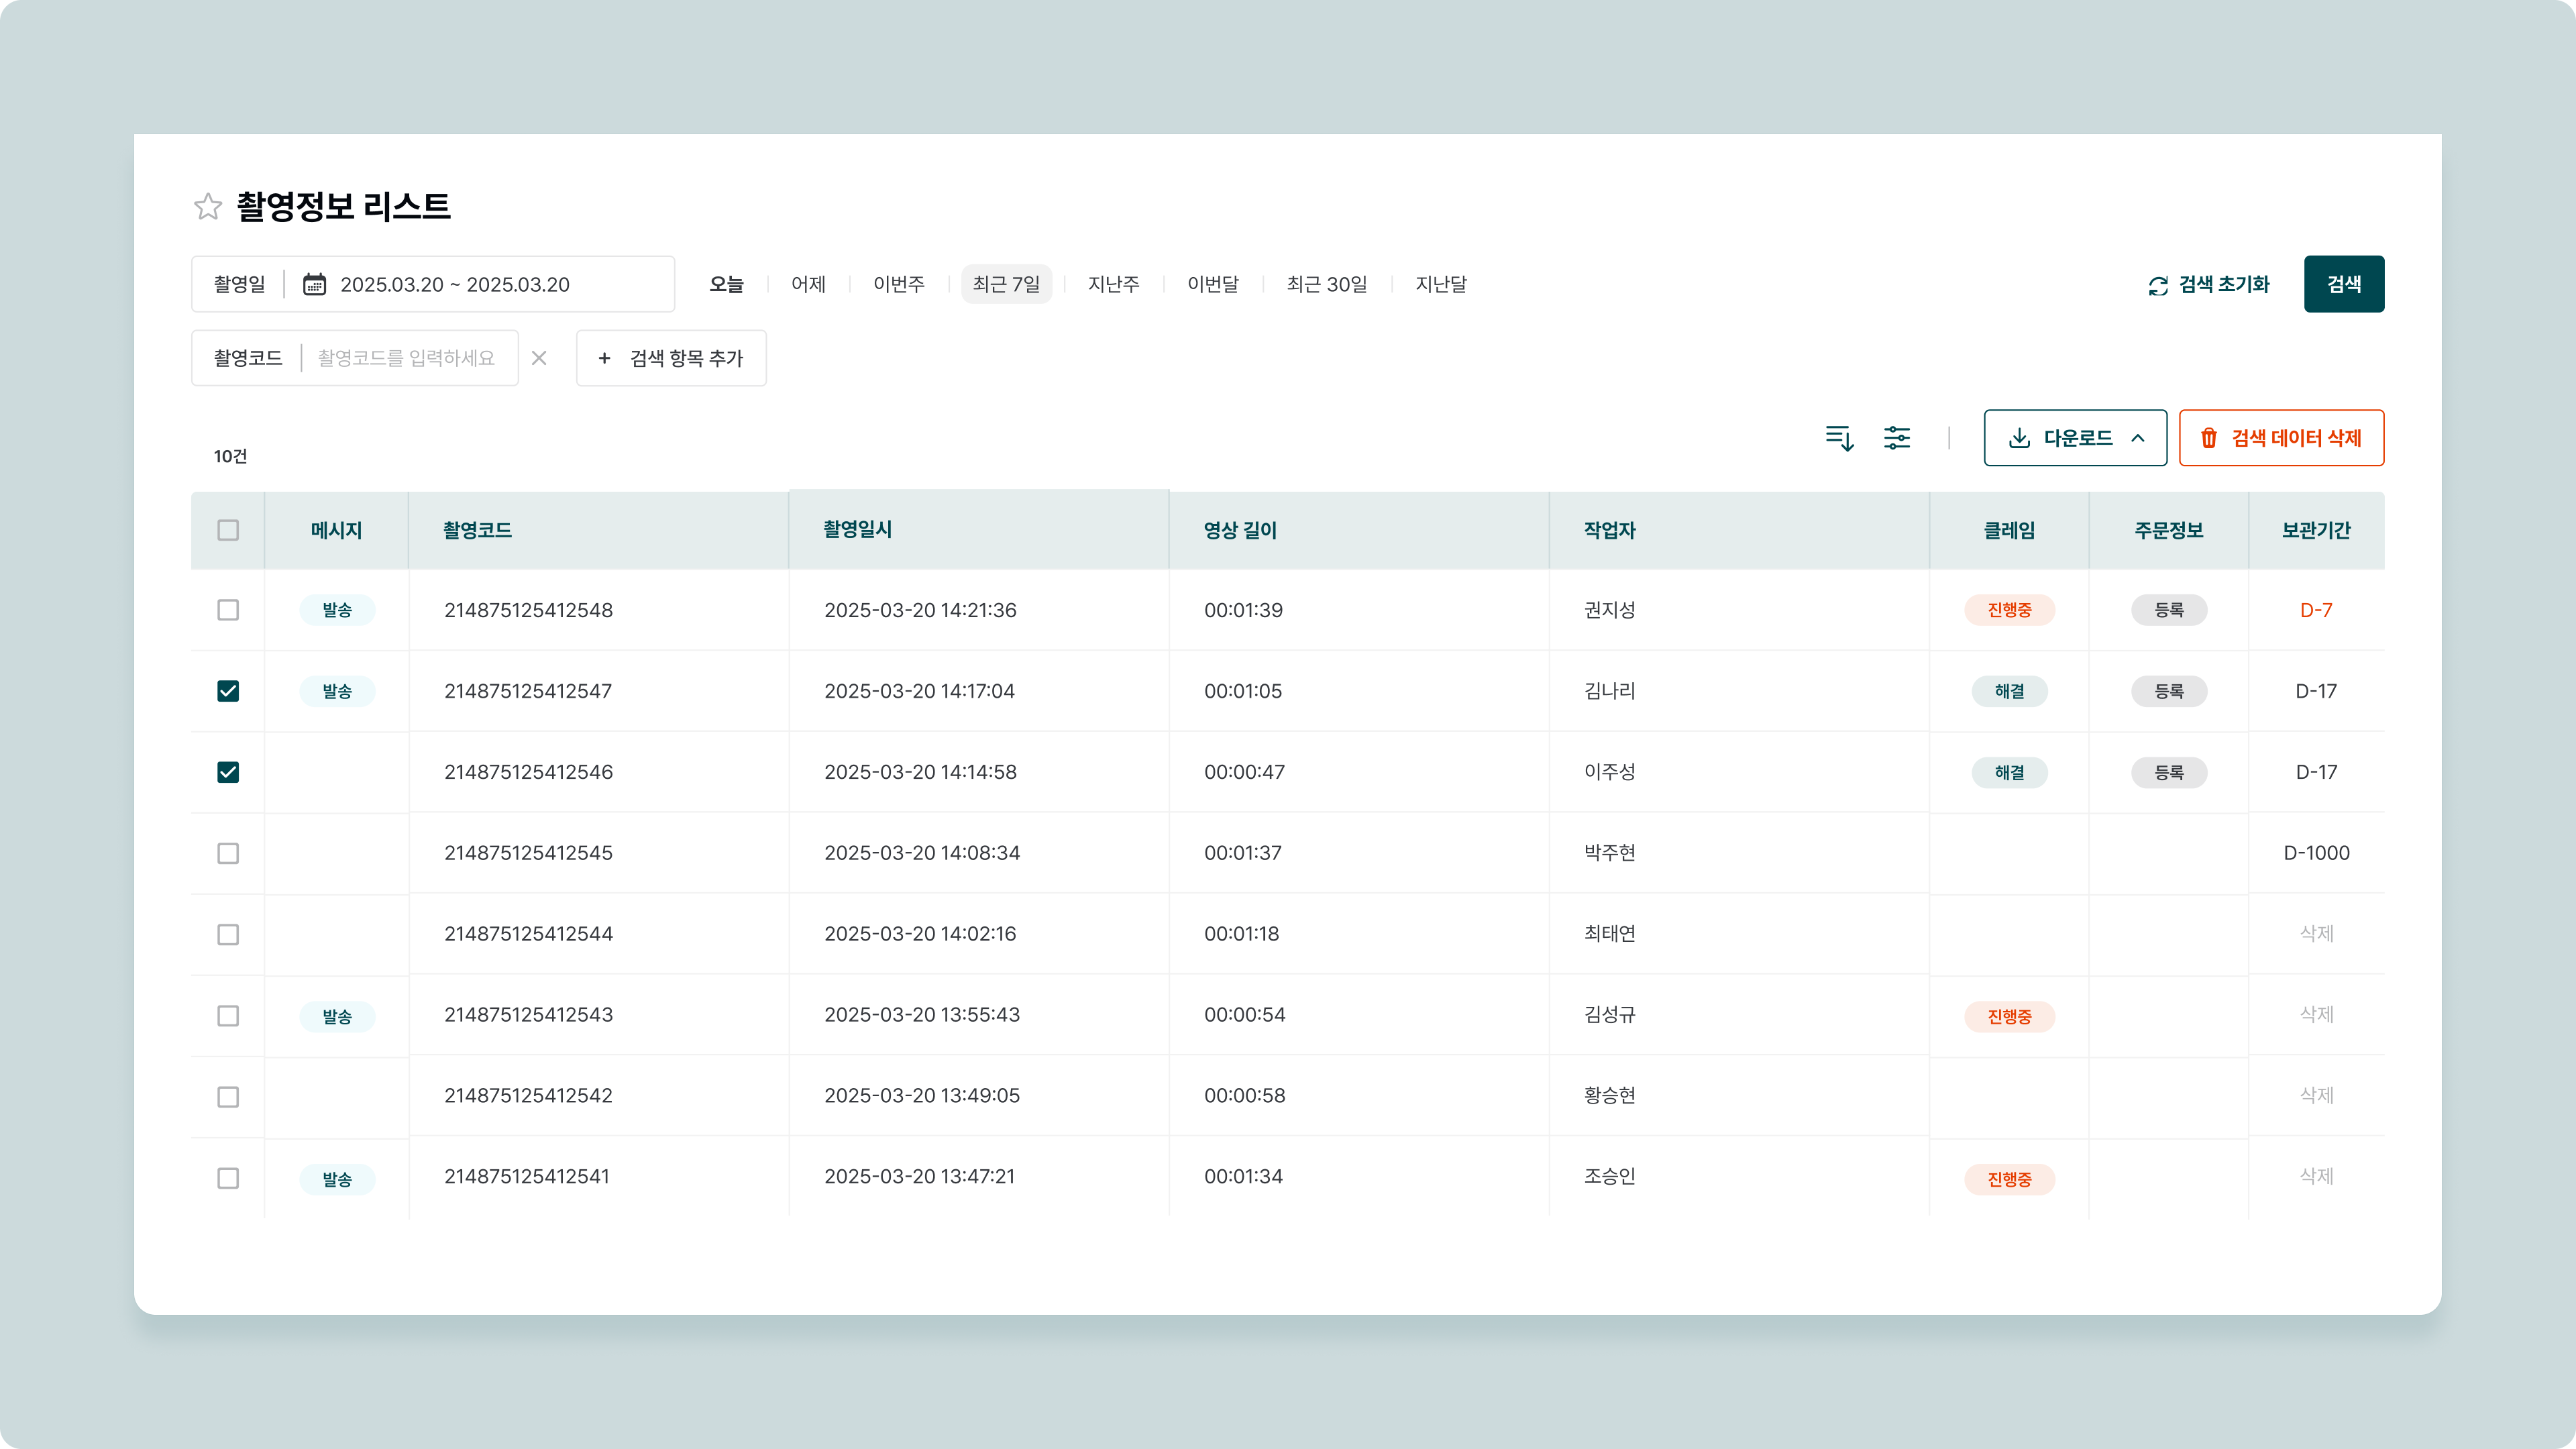Click 발송 badge for row 214875125412548
Image resolution: width=2576 pixels, height=1449 pixels.
coord(337,610)
